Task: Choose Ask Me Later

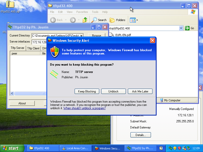Action: pos(140,91)
